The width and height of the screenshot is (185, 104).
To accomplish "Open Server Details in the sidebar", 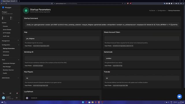I will [7, 29].
